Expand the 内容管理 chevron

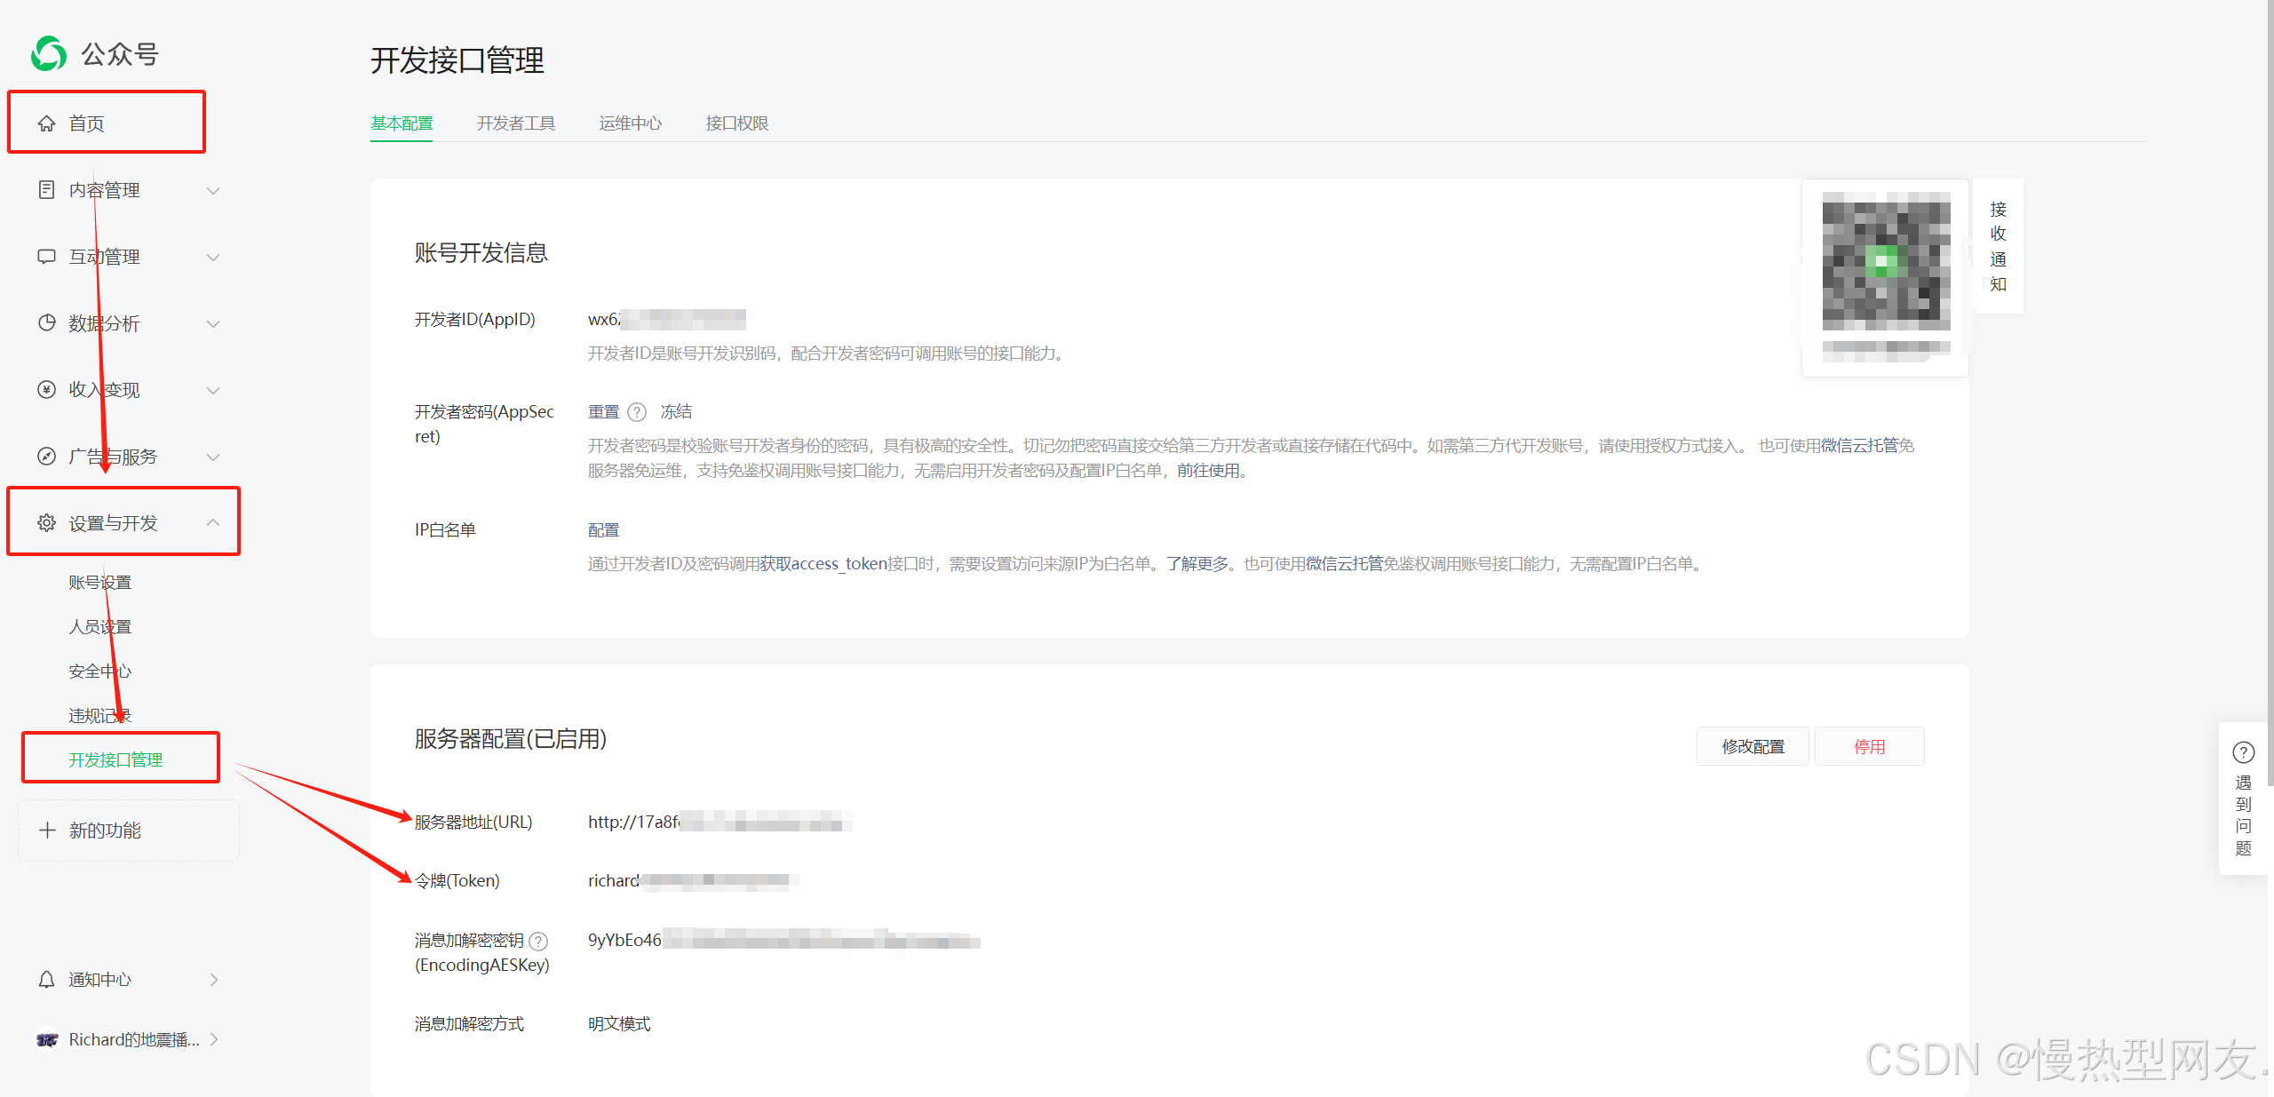(x=213, y=190)
